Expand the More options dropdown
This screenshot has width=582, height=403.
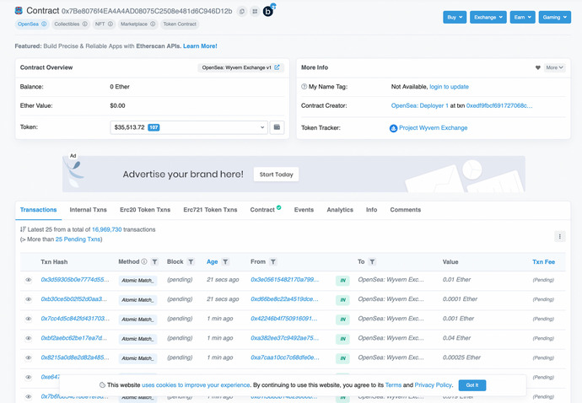click(x=554, y=67)
